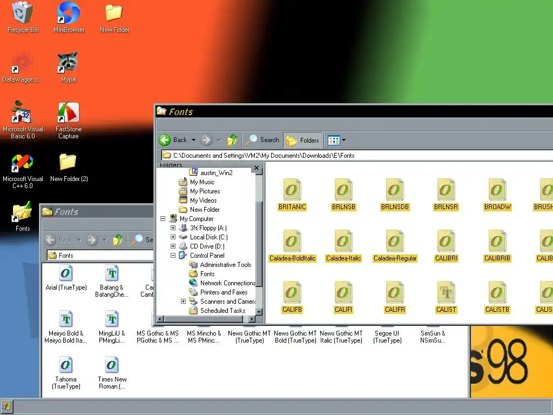Collapse the My Computer tree node
This screenshot has width=553, height=415.
(x=163, y=219)
